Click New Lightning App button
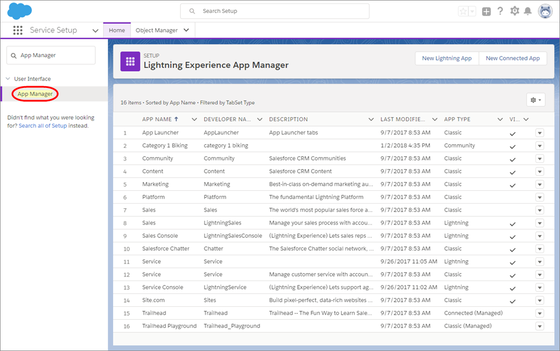Viewport: 560px width, 351px height. click(x=447, y=58)
